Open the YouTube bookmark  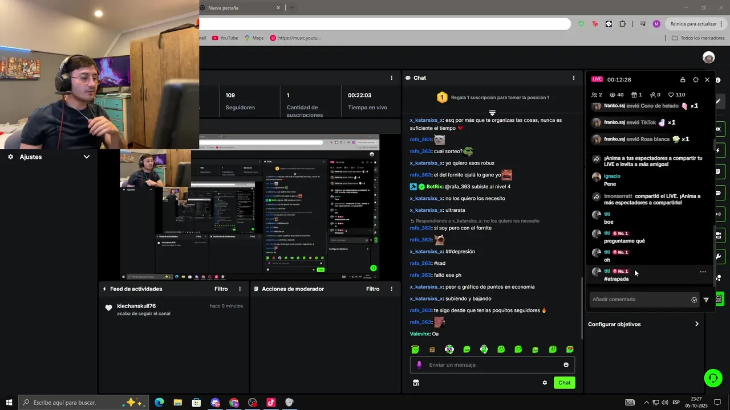point(225,38)
